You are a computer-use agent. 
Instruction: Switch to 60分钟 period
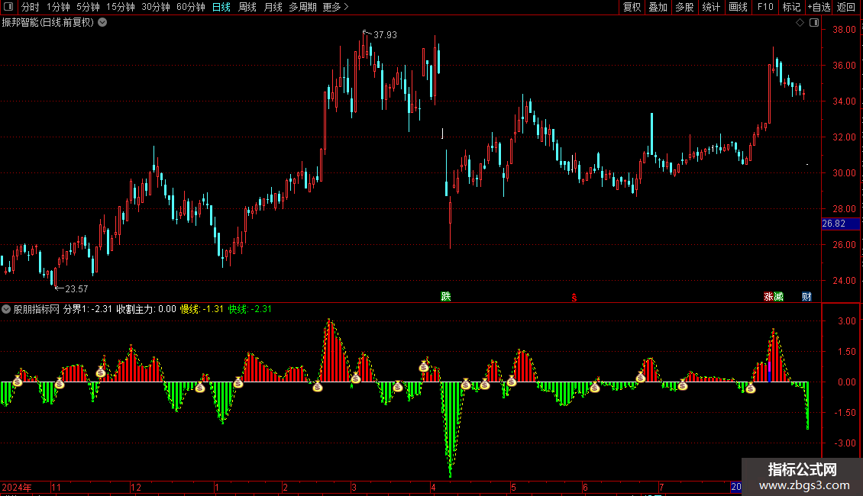coord(191,7)
